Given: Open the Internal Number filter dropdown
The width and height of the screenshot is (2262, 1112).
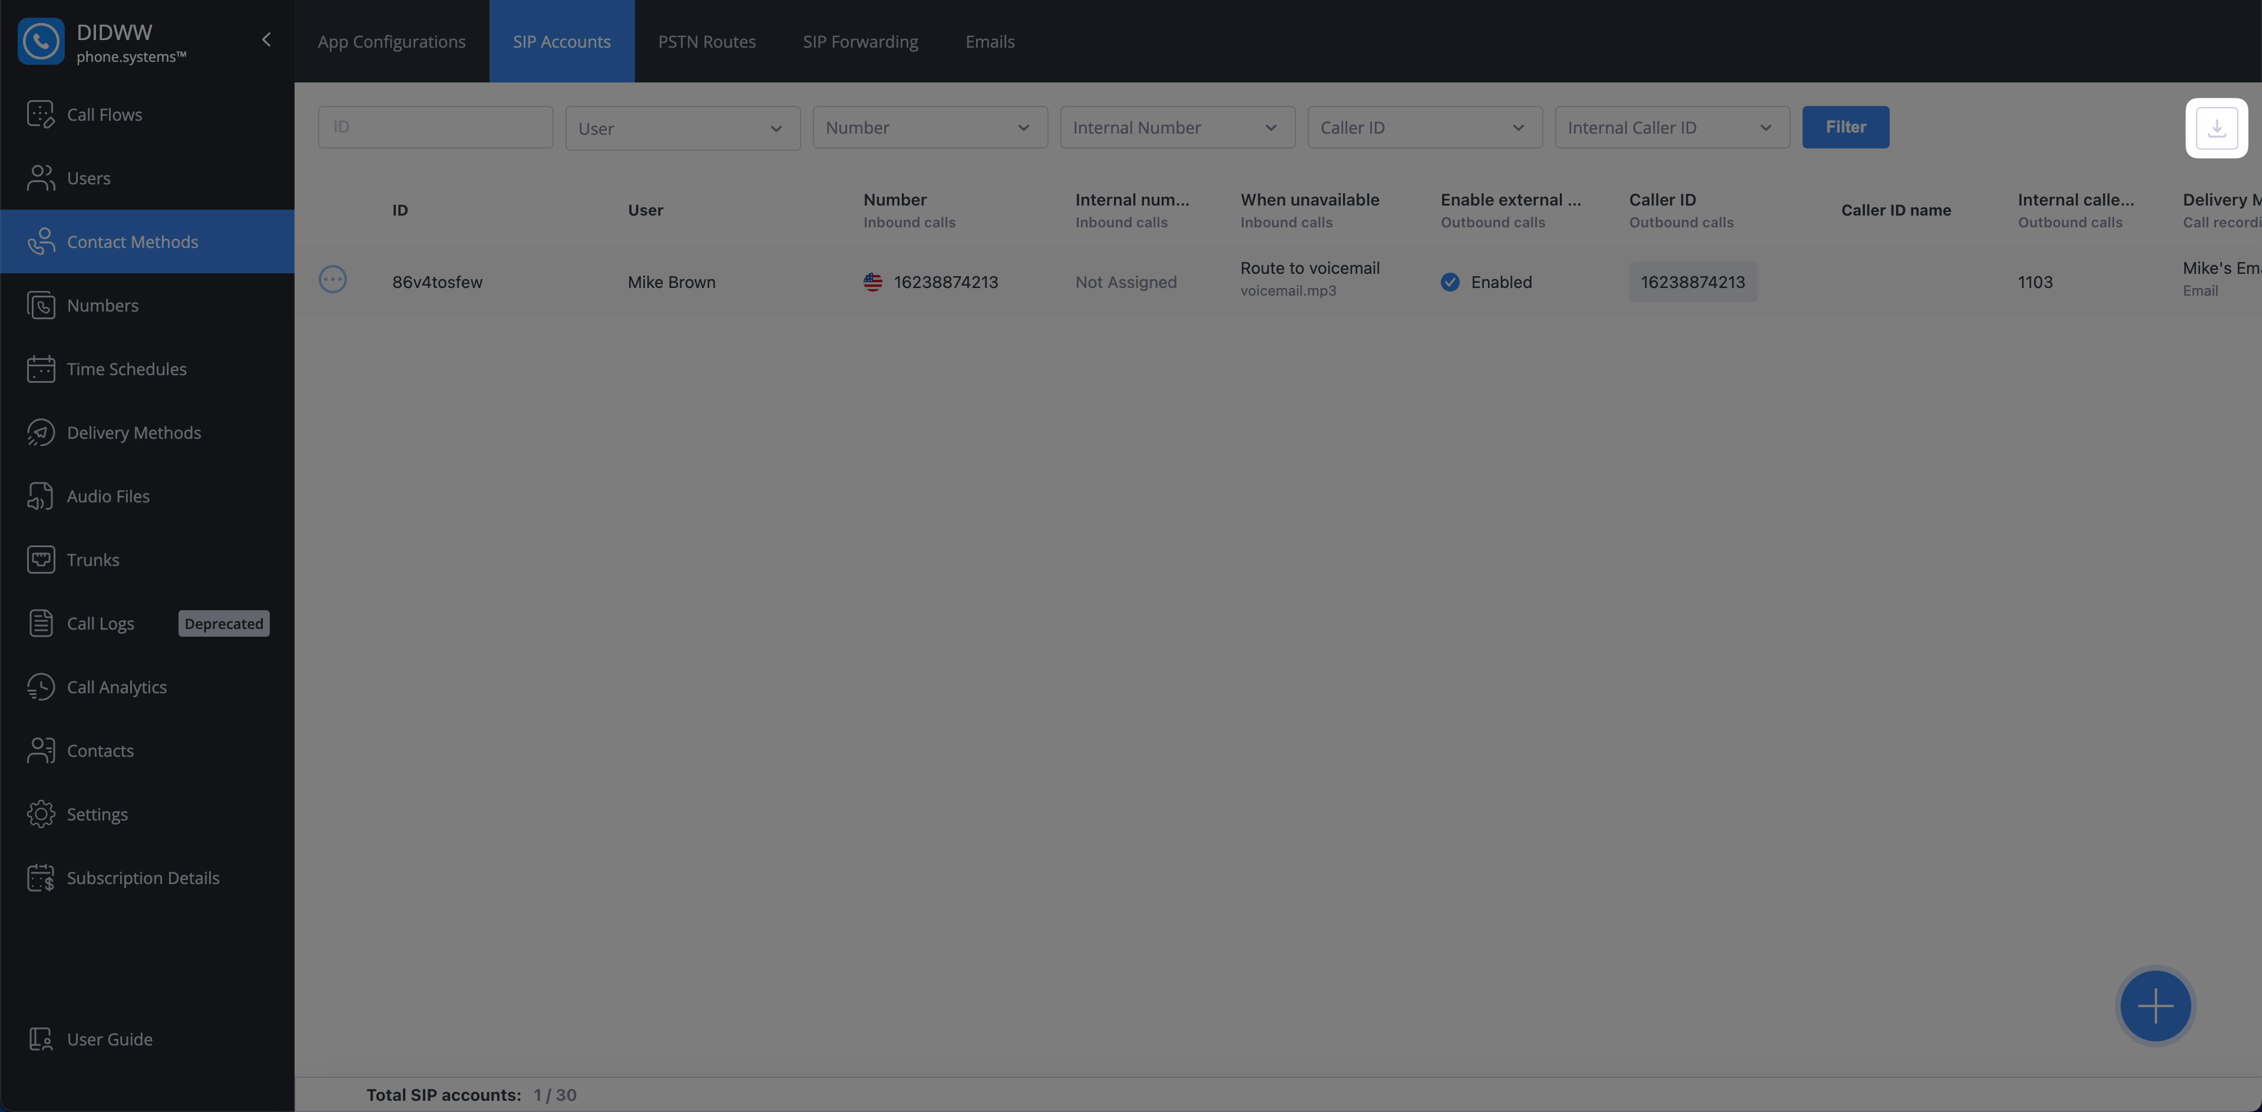Looking at the screenshot, I should (x=1178, y=128).
